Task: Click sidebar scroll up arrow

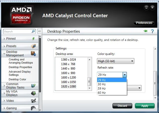Action: [40, 36]
